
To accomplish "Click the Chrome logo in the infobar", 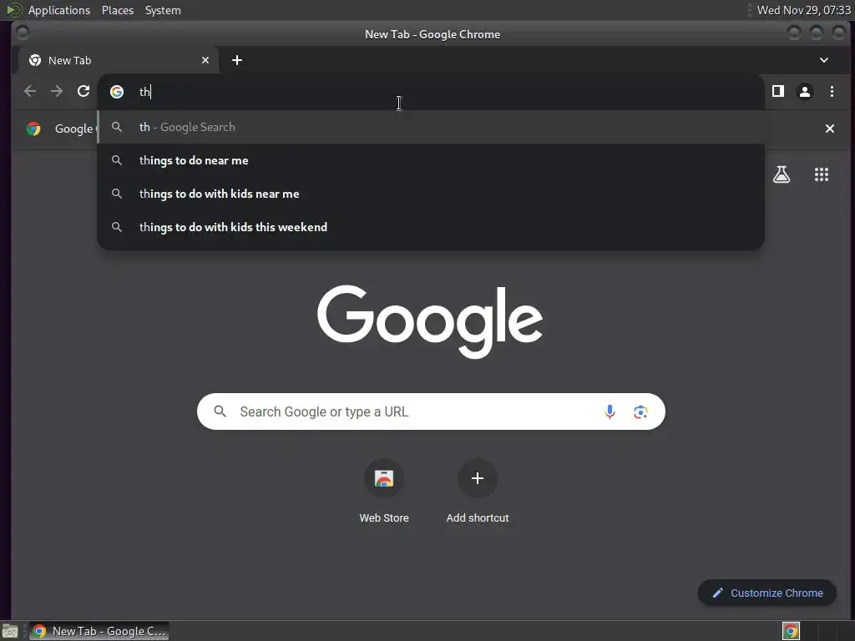I will (x=33, y=129).
